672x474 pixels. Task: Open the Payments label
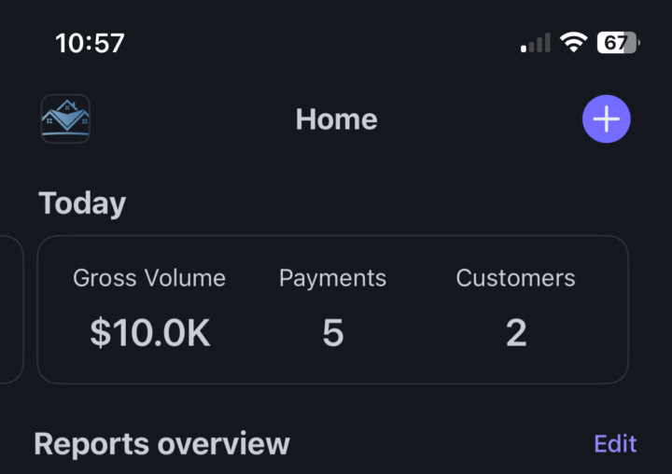tap(332, 278)
